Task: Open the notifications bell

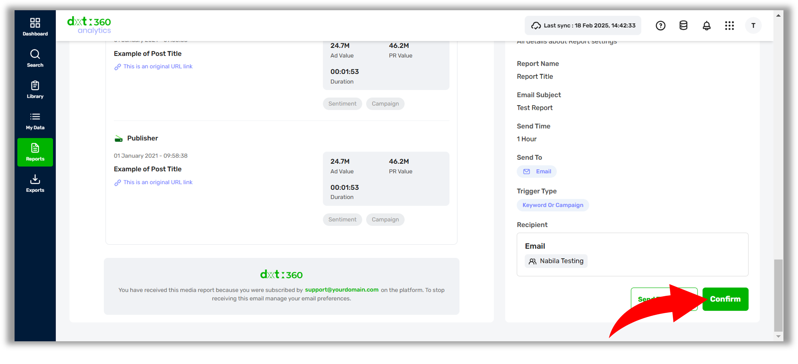Action: coord(706,25)
